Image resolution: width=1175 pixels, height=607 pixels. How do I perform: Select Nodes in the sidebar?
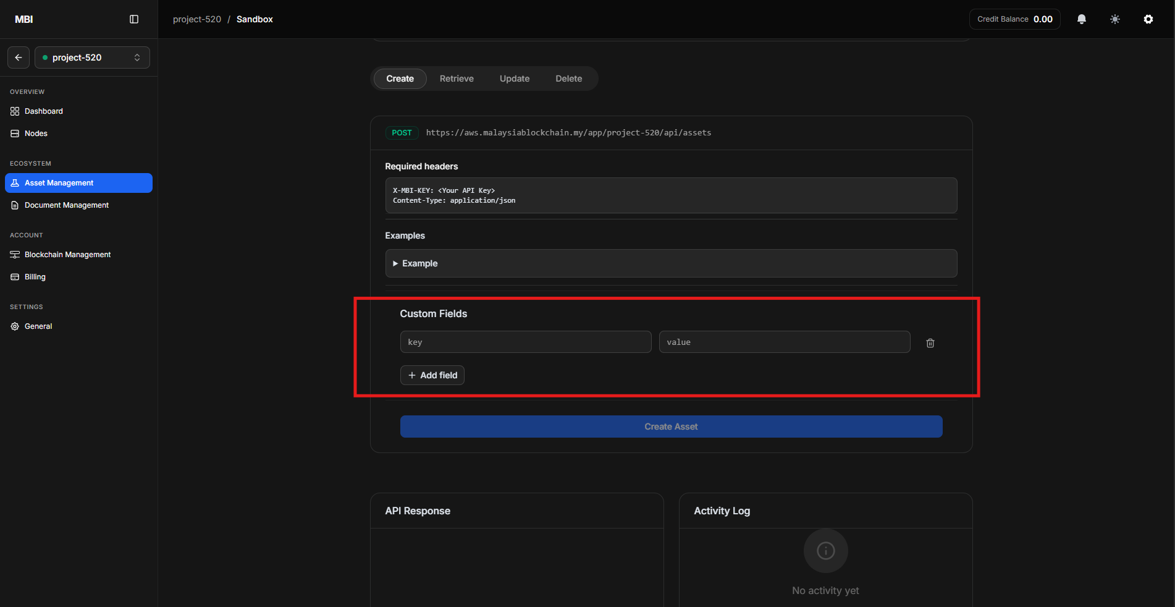click(x=35, y=133)
